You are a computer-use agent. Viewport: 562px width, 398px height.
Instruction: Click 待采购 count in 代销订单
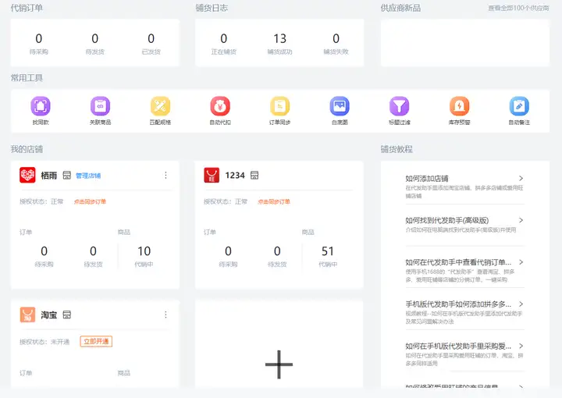pos(39,38)
